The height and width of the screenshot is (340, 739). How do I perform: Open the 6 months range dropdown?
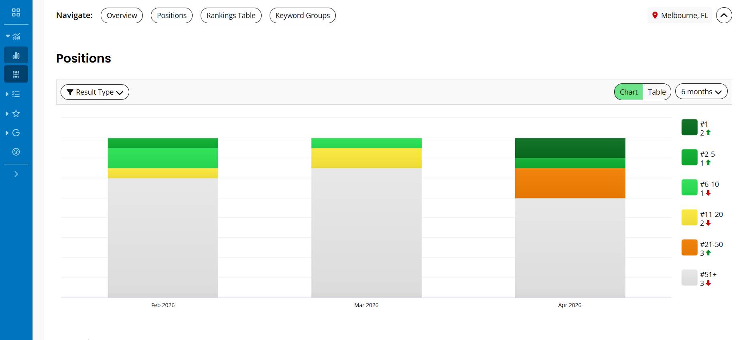pos(701,92)
